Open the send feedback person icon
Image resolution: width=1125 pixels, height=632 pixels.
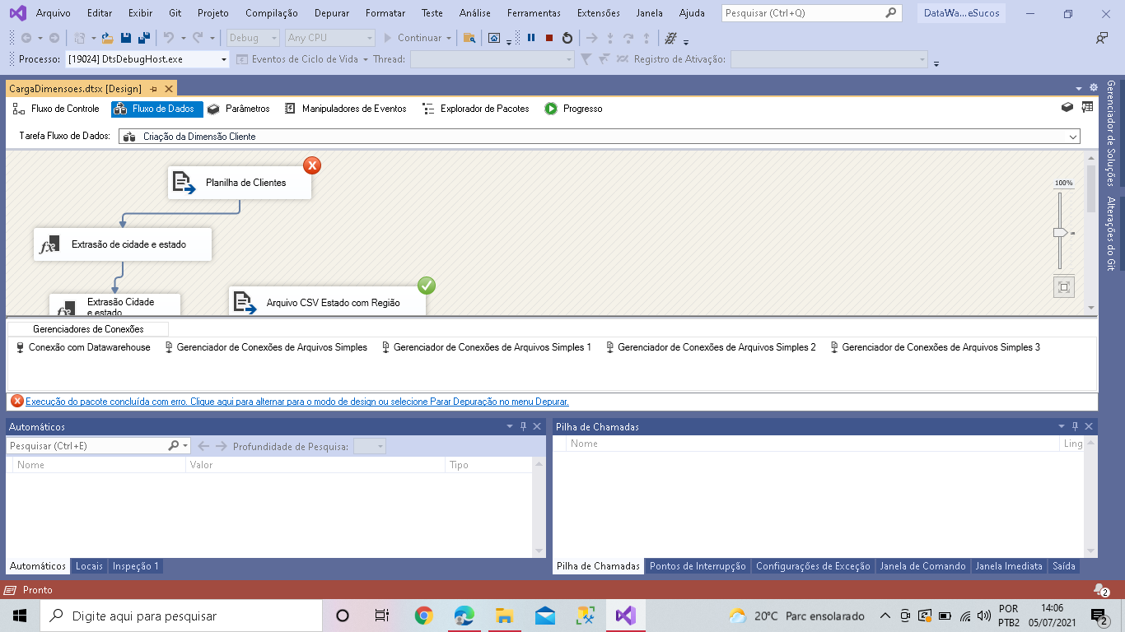point(1101,38)
